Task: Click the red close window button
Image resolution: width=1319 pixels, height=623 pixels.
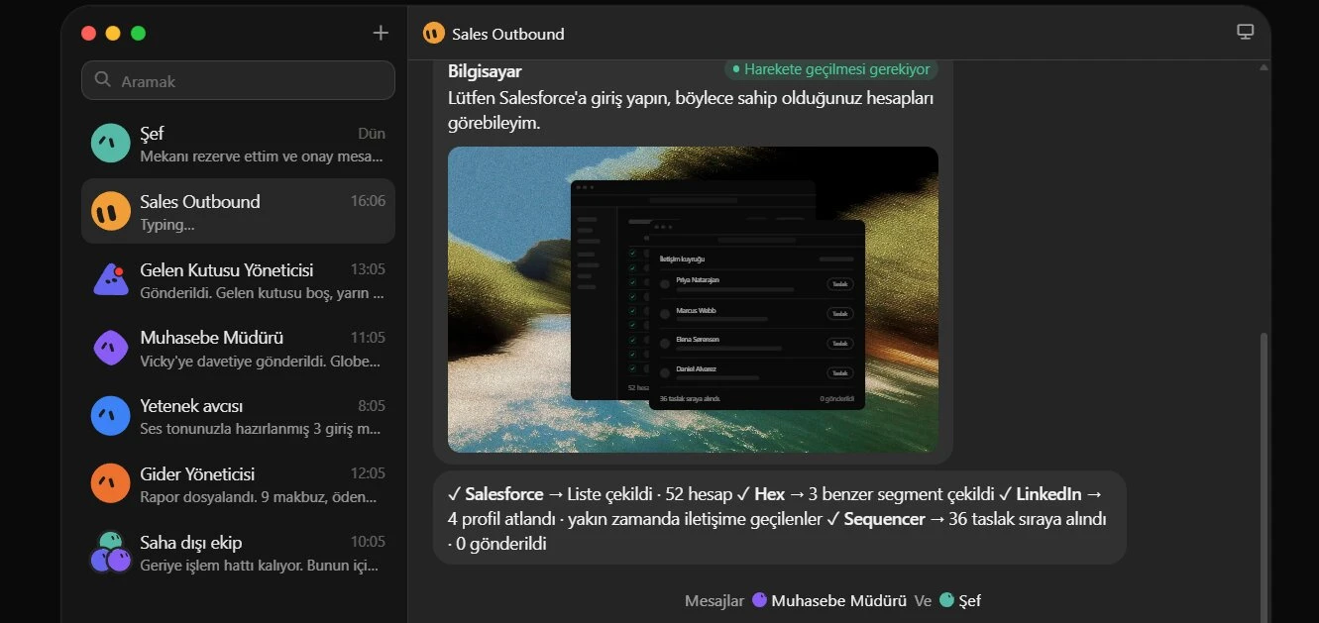Action: [88, 33]
